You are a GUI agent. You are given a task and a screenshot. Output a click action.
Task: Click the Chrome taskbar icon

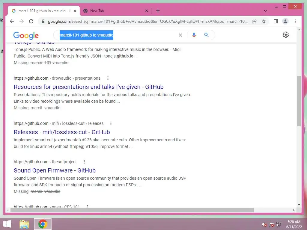43,224
